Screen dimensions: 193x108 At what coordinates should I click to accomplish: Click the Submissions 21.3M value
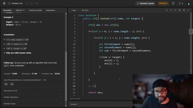point(34,73)
